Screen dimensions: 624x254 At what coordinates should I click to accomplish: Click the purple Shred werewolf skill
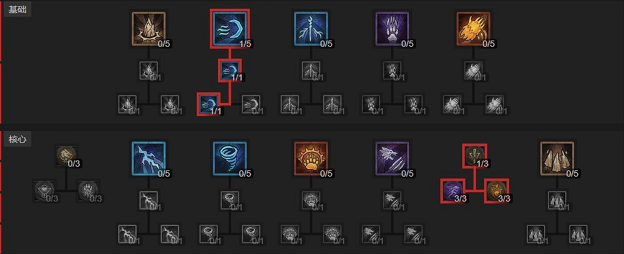(x=392, y=159)
